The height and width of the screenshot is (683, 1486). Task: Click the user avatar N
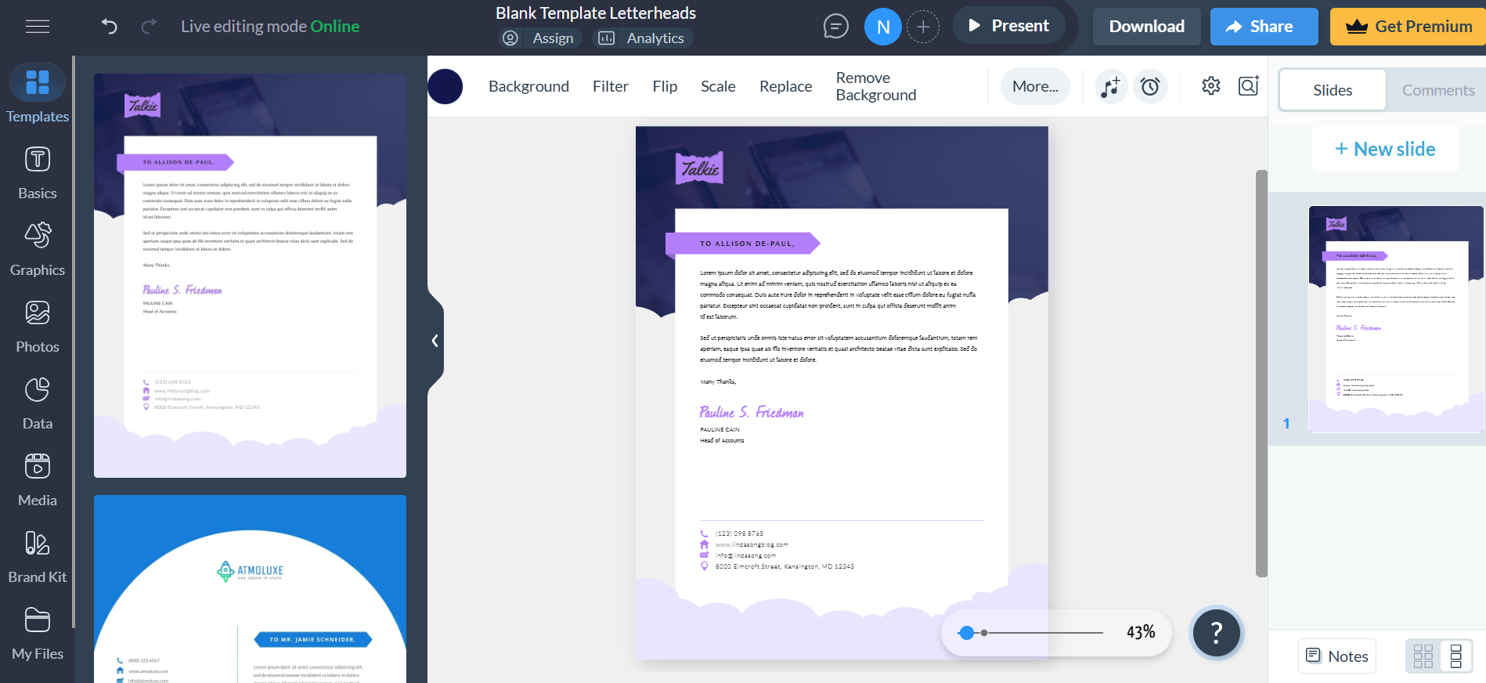pos(883,27)
